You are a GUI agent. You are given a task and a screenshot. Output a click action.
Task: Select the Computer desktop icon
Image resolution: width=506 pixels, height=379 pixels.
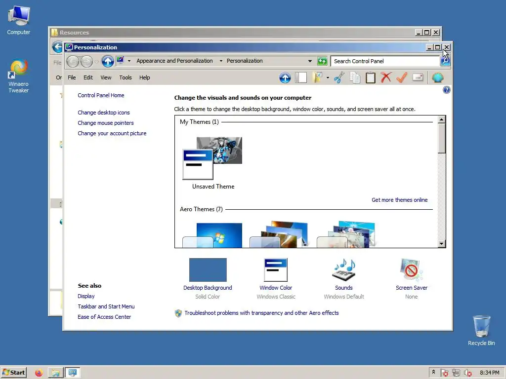(18, 20)
